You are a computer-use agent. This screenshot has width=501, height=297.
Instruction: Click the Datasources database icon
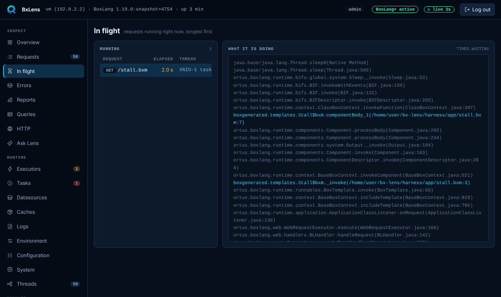[10, 197]
